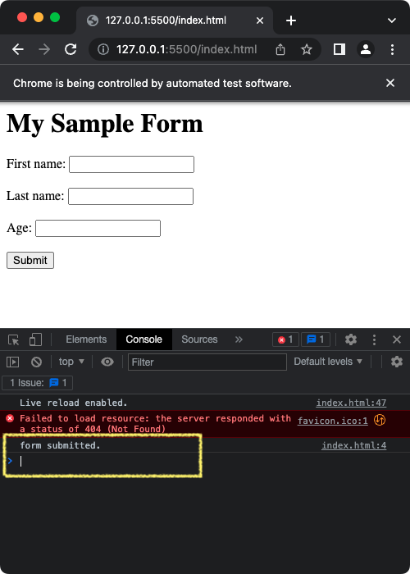Screen dimensions: 410x574
Task: Focus the Last name input field
Action: coord(130,196)
